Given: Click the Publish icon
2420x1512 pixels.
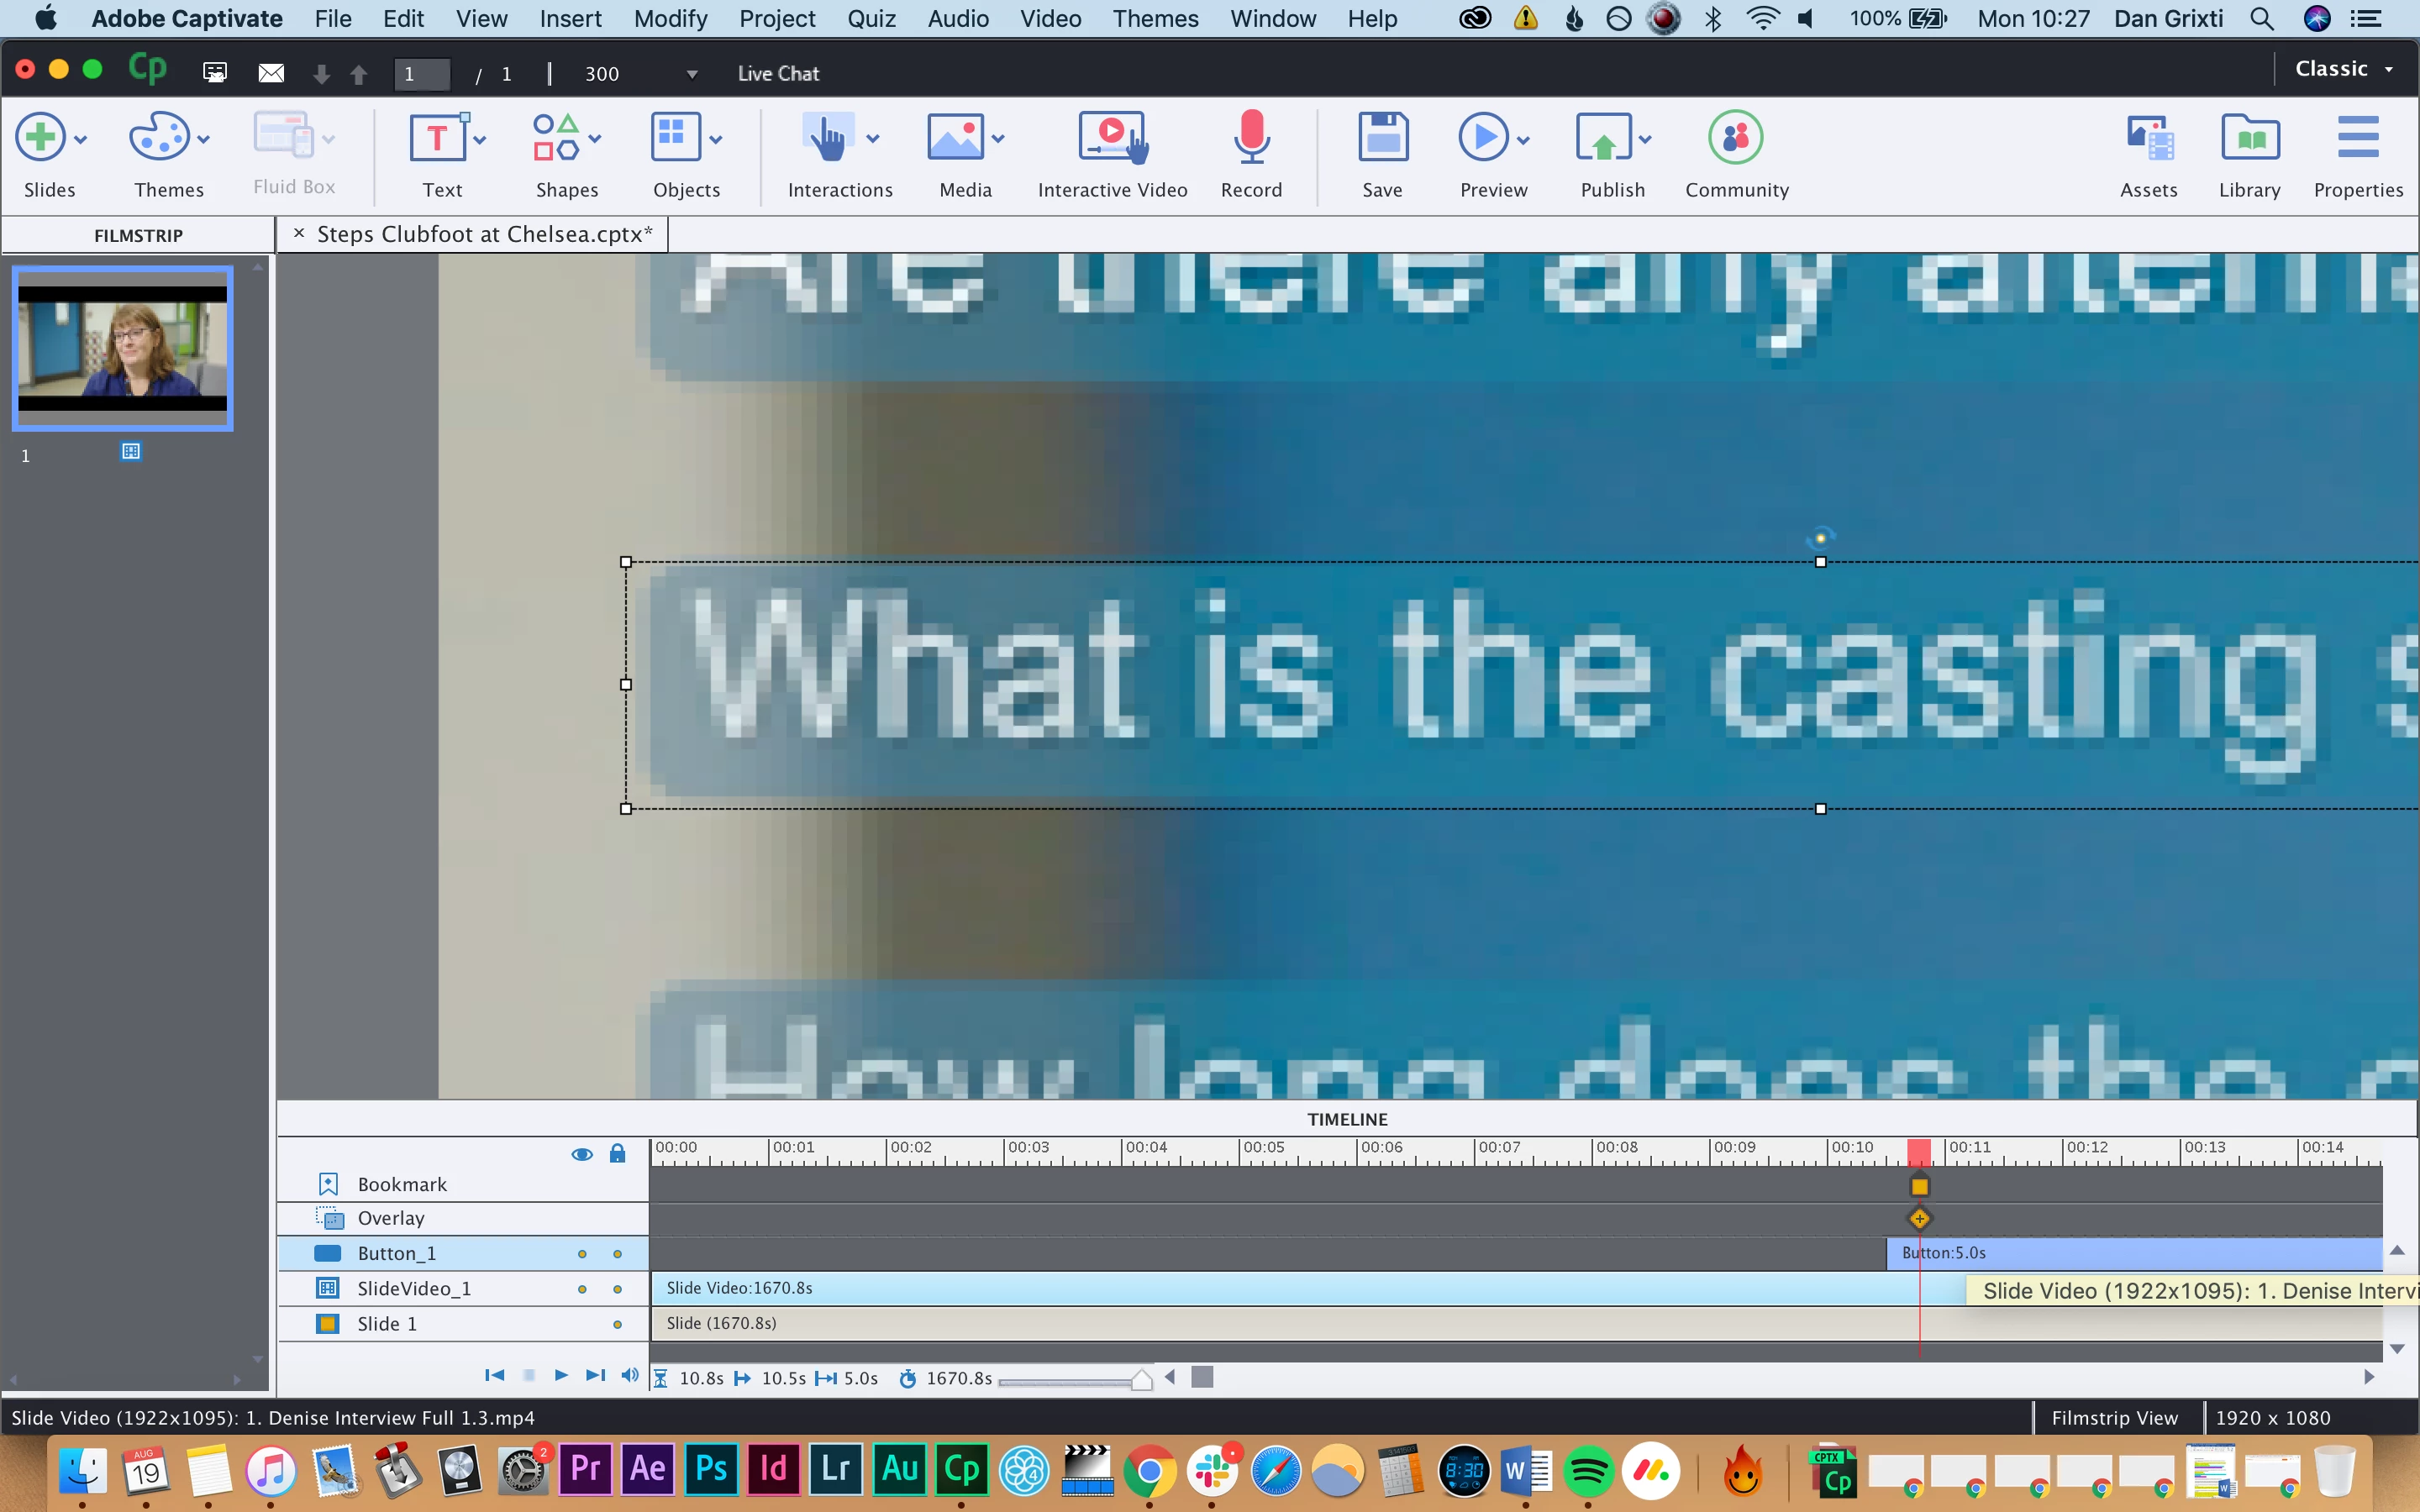Looking at the screenshot, I should 1603,138.
